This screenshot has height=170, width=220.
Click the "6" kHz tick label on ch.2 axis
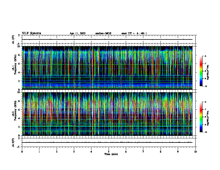19,110
